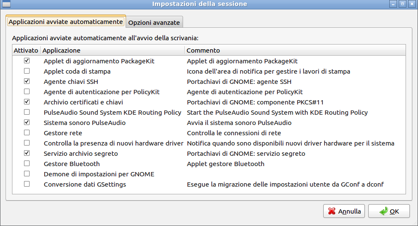This screenshot has width=418, height=226.
Task: Enable the Gestore rete checkbox
Action: pos(27,133)
